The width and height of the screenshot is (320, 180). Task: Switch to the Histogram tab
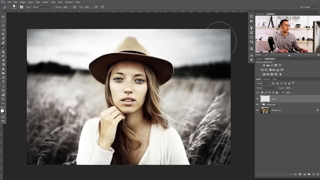pos(260,14)
